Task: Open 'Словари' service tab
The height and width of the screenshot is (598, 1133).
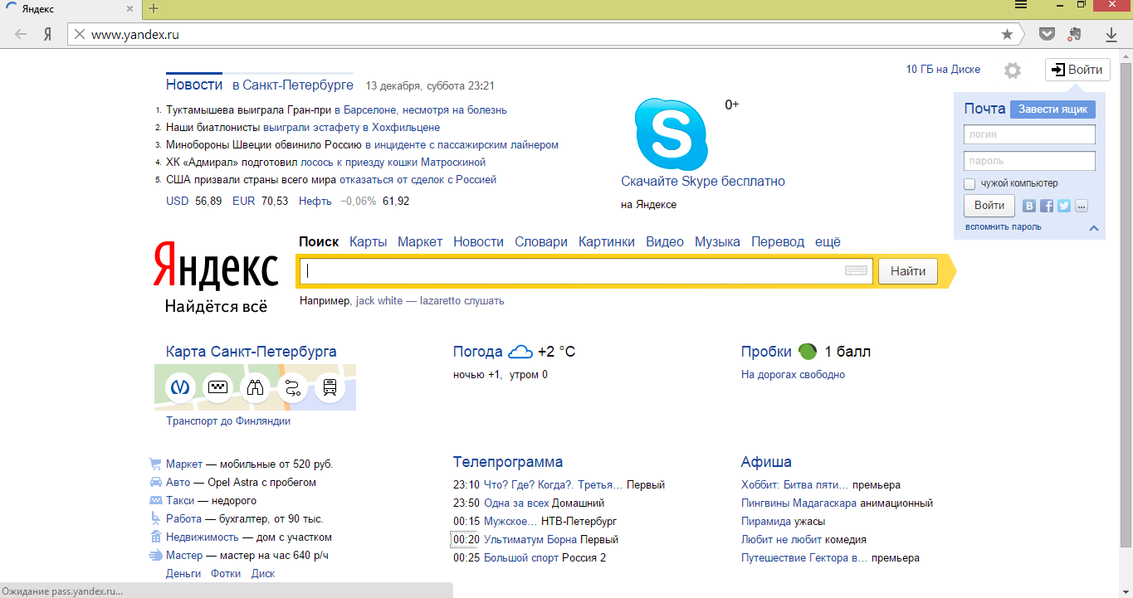Action: (x=541, y=242)
